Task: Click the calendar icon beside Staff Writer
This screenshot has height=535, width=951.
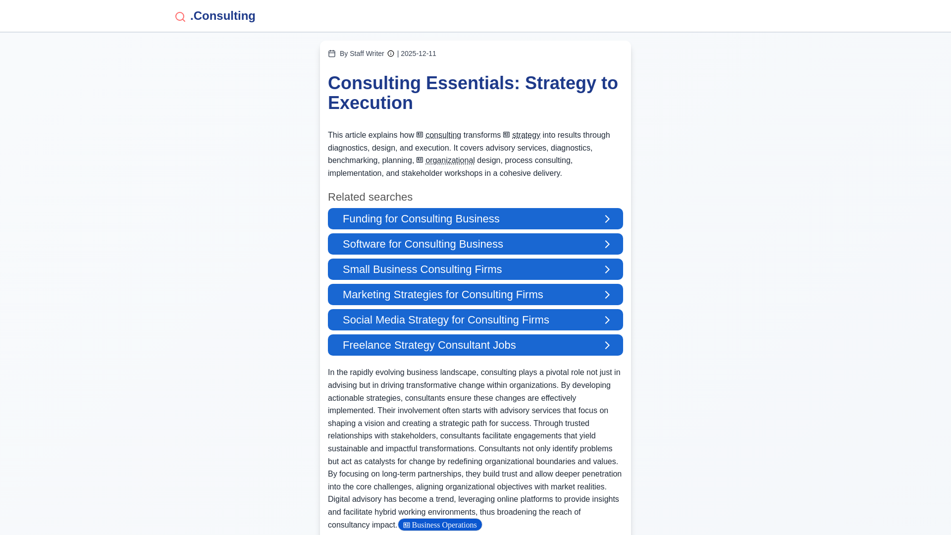Action: [332, 53]
